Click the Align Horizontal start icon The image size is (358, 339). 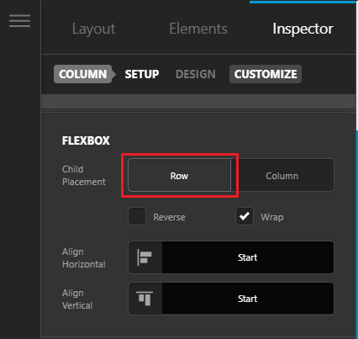pos(145,257)
